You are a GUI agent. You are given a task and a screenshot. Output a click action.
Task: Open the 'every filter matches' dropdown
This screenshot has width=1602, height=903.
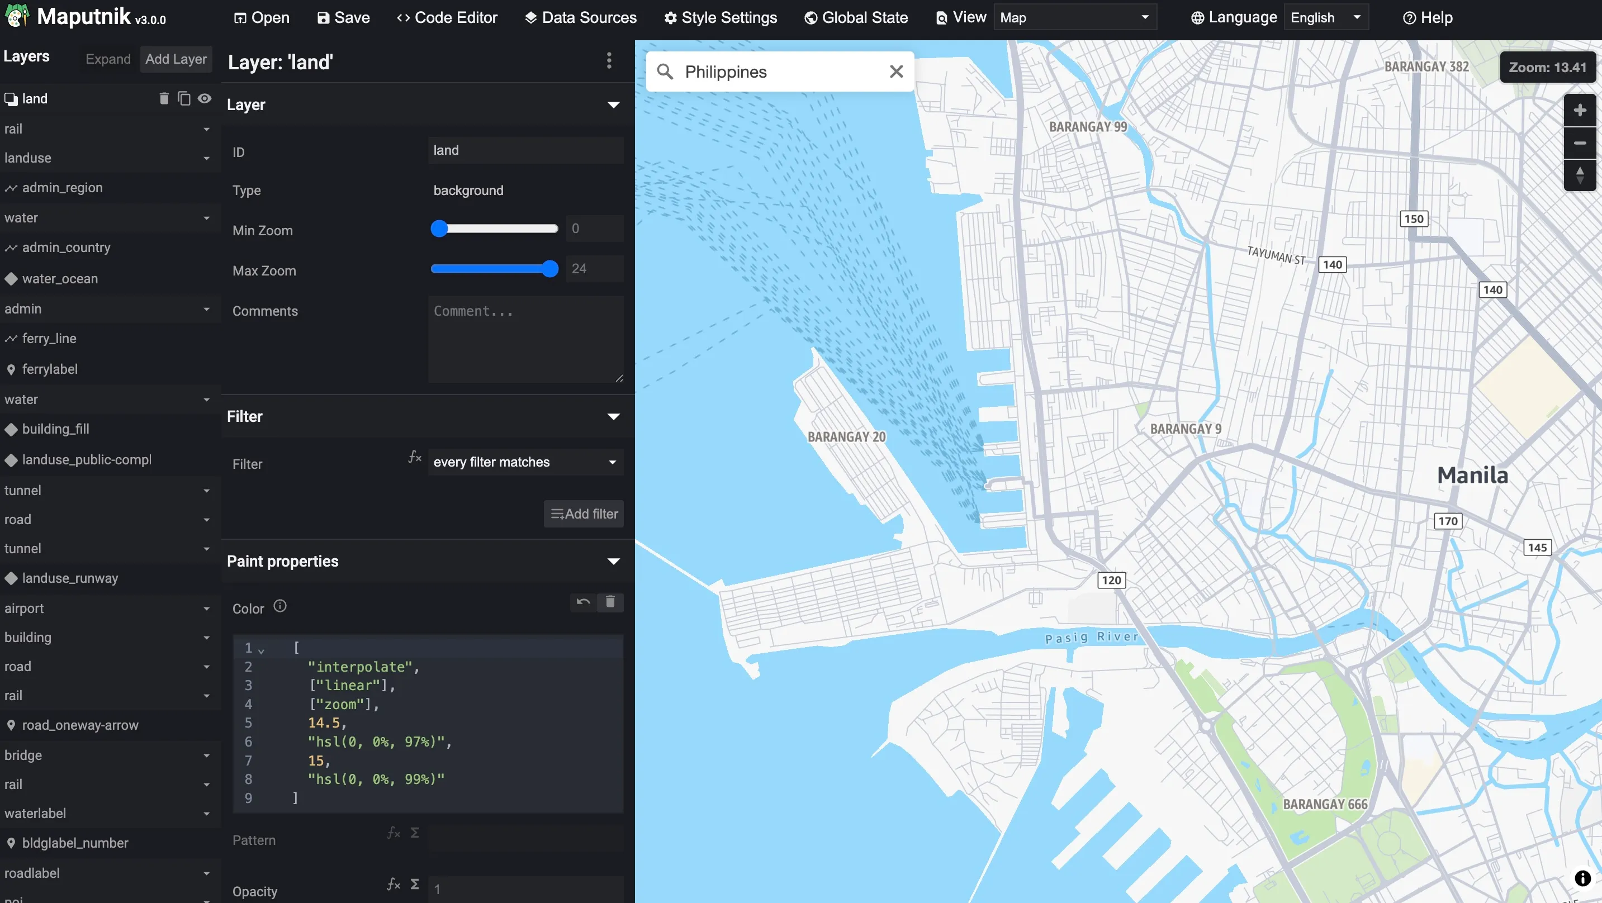tap(524, 462)
